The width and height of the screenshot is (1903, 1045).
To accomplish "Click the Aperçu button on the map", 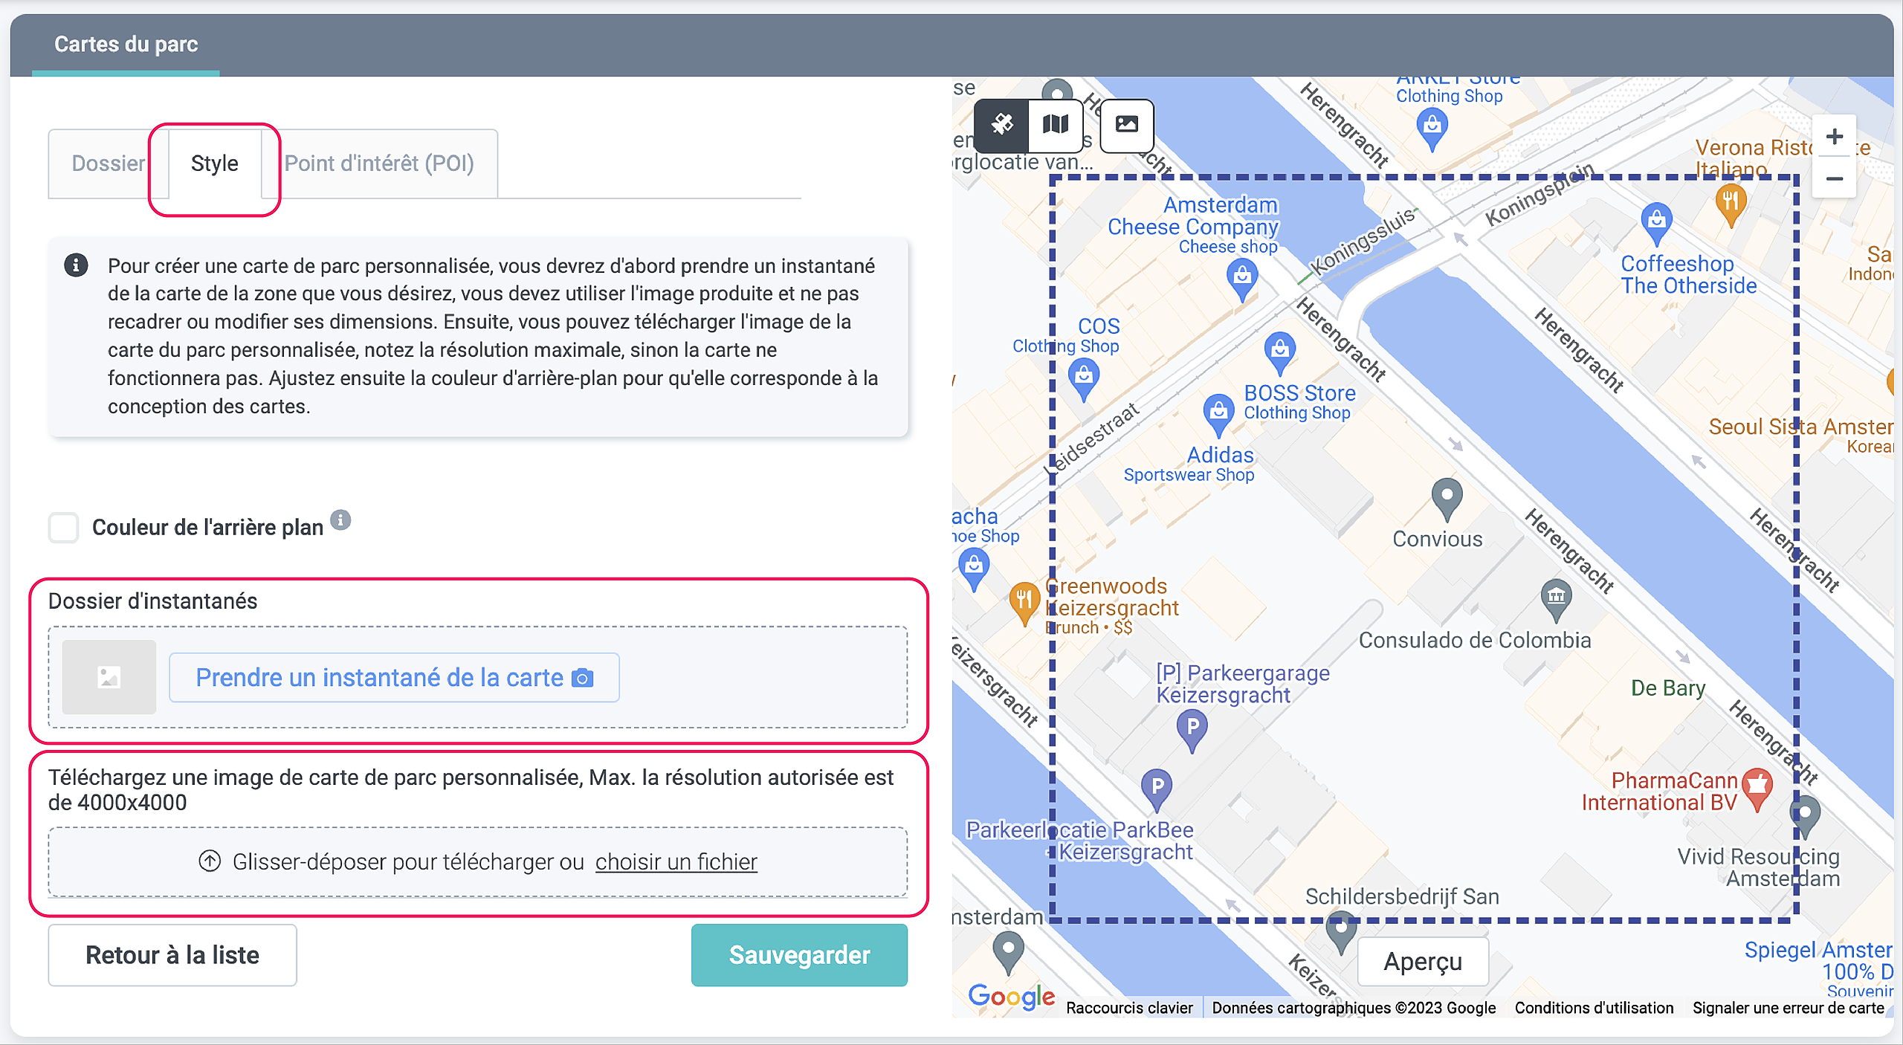I will click(1422, 962).
